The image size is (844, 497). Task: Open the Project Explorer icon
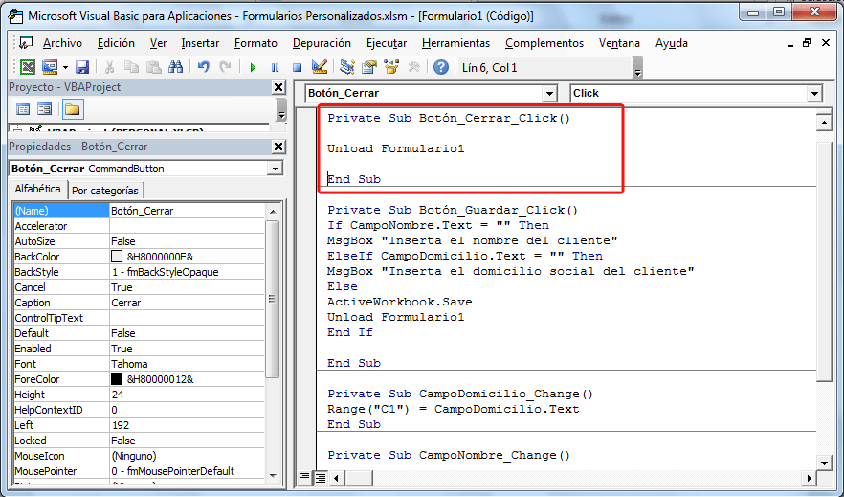pos(347,67)
